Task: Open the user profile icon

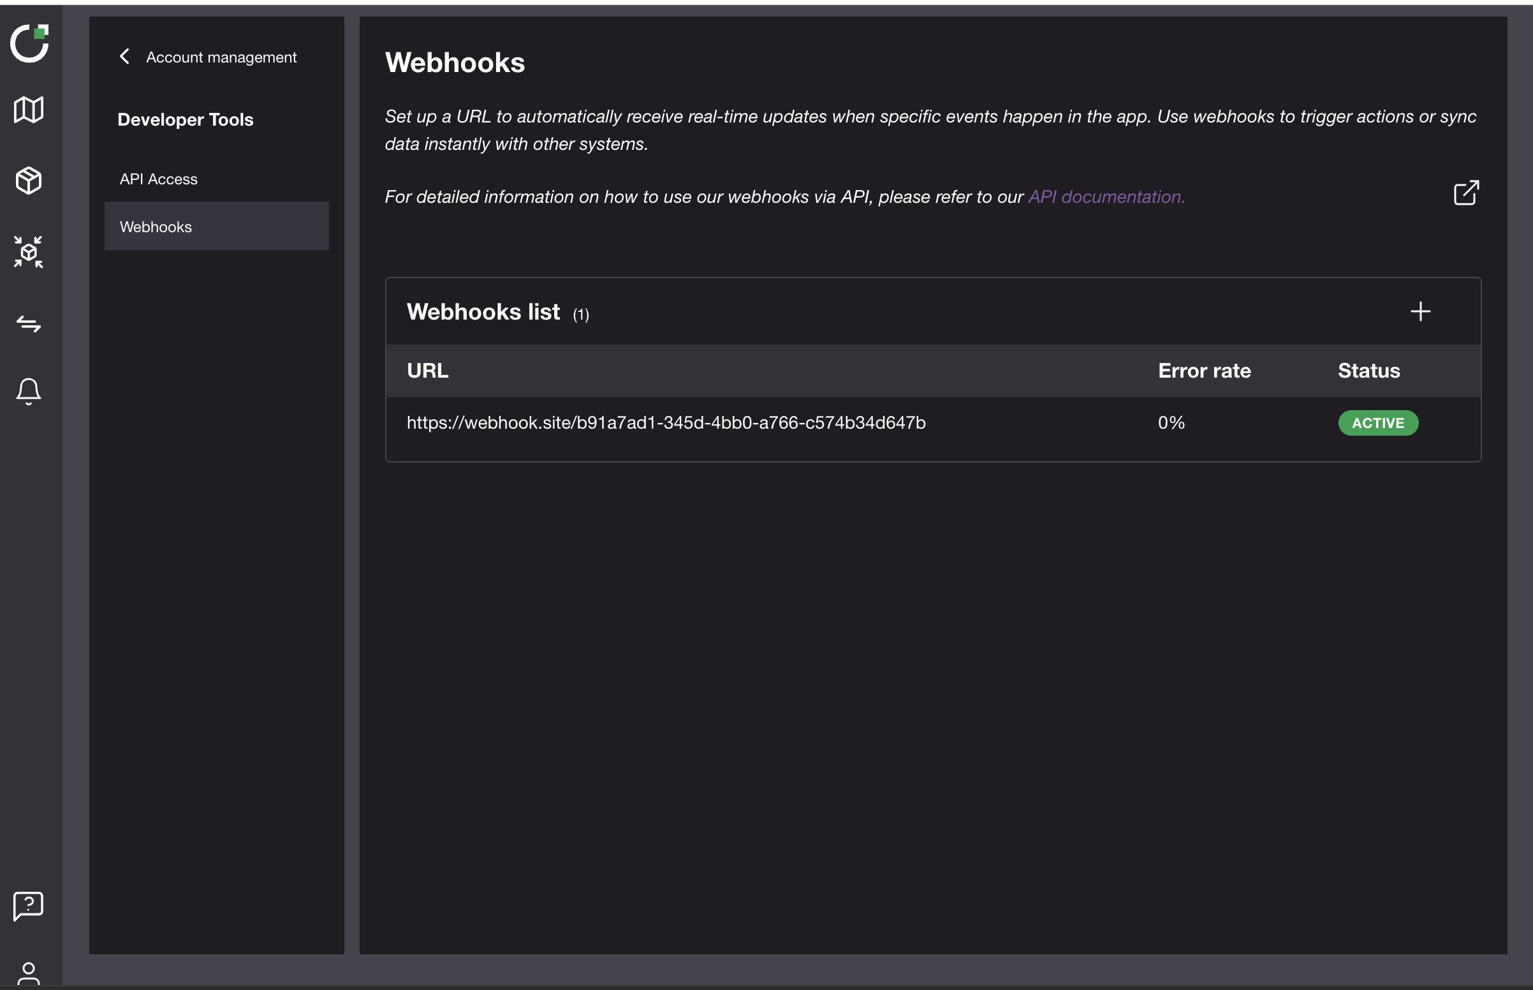Action: tap(29, 973)
